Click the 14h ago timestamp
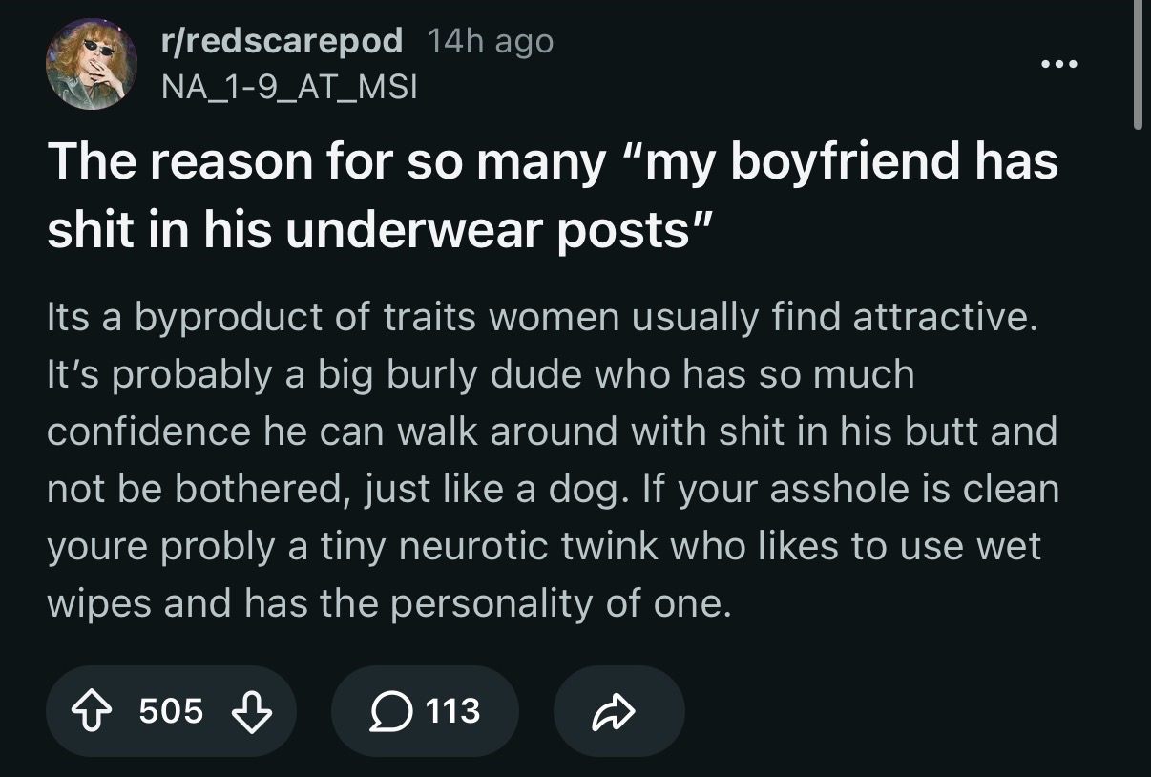Image resolution: width=1151 pixels, height=777 pixels. point(491,40)
